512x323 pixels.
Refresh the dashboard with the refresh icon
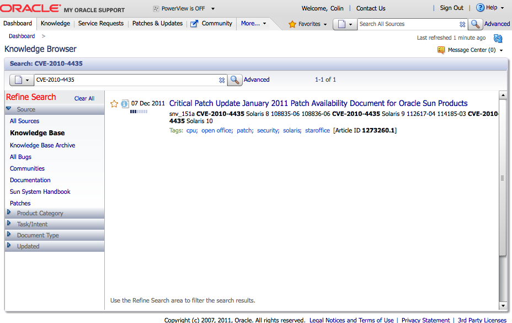pyautogui.click(x=498, y=39)
